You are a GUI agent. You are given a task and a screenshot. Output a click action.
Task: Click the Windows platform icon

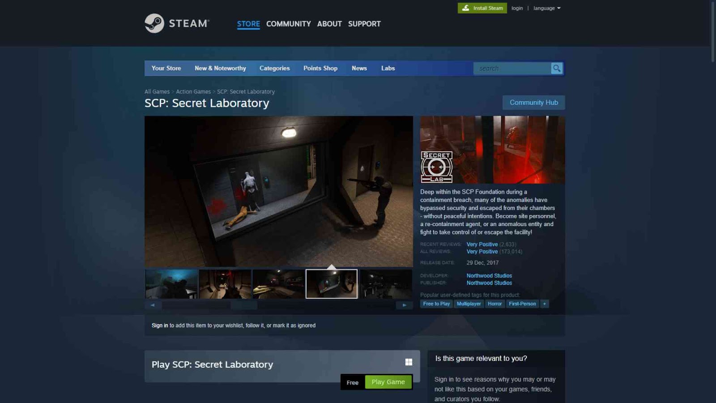[x=409, y=362]
